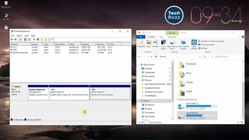
Task: Click the Open folder icon in ribbon
Action: click(149, 42)
